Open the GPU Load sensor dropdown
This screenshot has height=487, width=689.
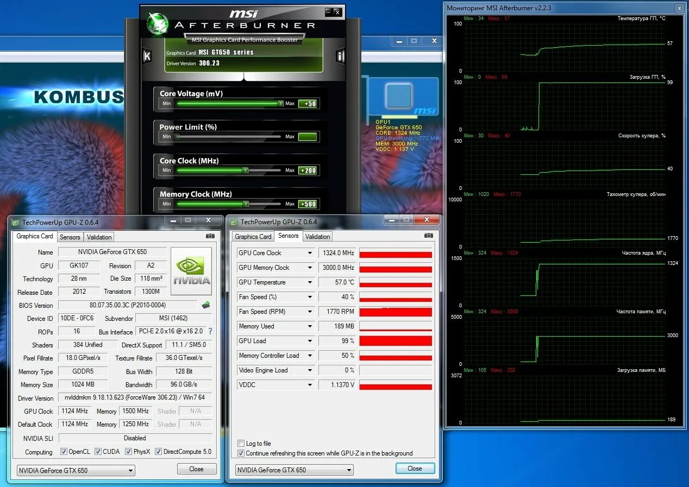310,341
